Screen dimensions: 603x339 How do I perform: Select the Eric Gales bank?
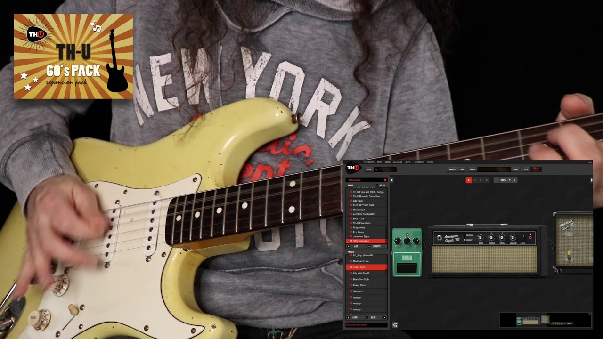point(367,232)
